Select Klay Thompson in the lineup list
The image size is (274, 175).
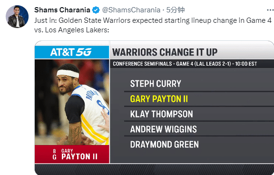click(161, 114)
